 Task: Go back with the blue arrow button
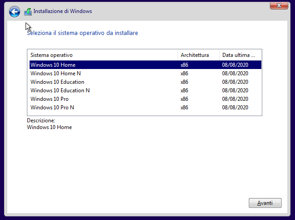coord(14,12)
